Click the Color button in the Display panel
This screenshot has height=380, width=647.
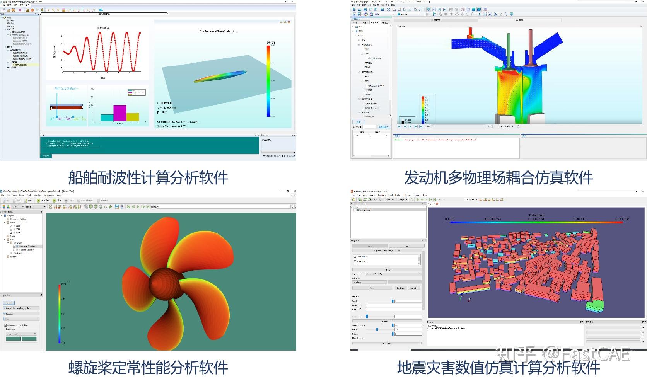(x=373, y=288)
